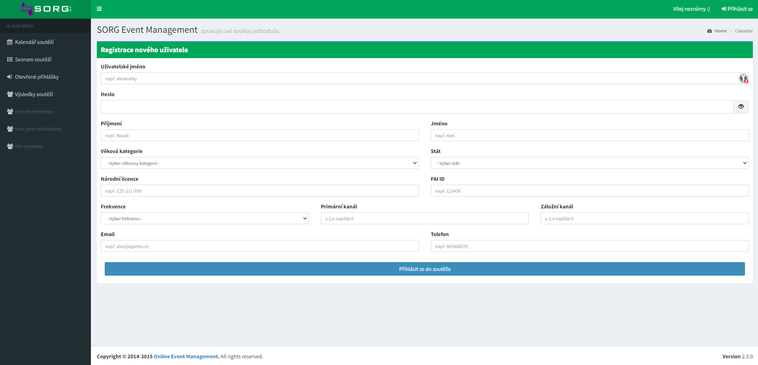Screen dimensions: 758x365
Task: Focus the Telefon input field
Action: pyautogui.click(x=590, y=246)
